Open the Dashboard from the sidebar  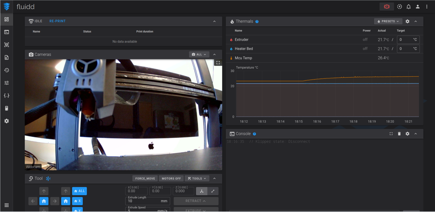coord(6,19)
